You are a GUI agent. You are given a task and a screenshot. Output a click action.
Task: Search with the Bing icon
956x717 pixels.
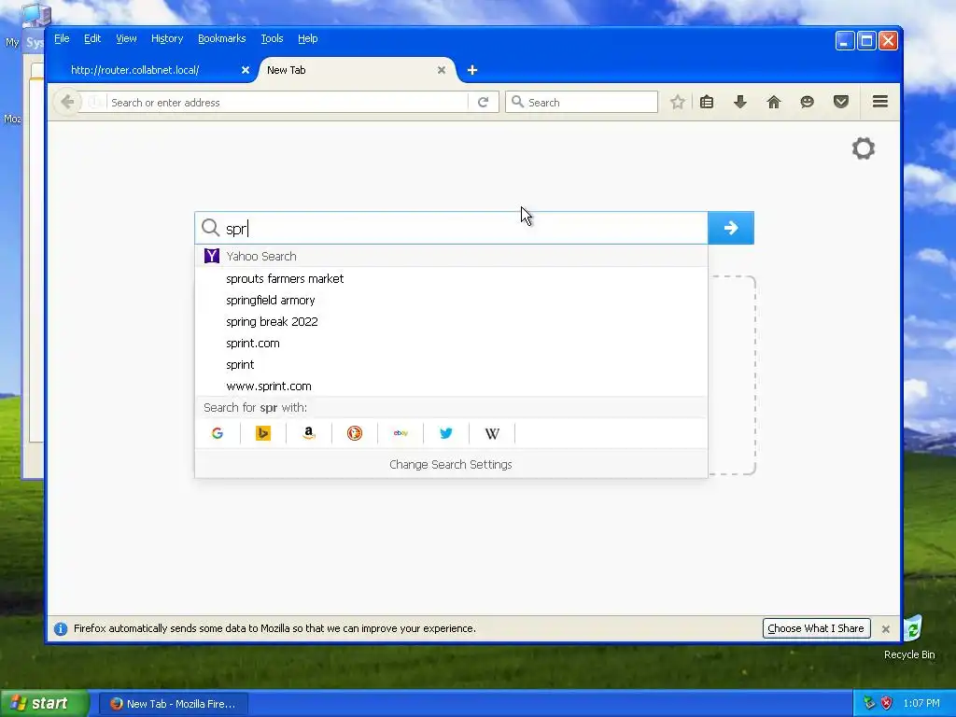[x=262, y=433]
